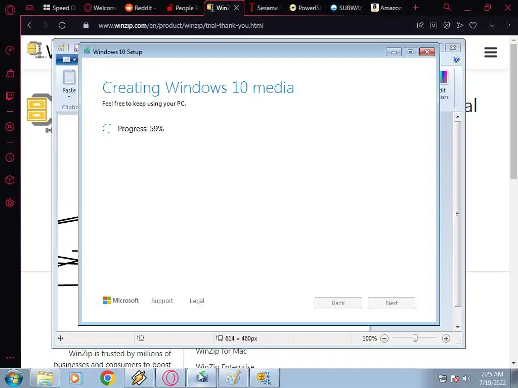This screenshot has width=518, height=388.
Task: Go back to previous page
Action: (29, 25)
